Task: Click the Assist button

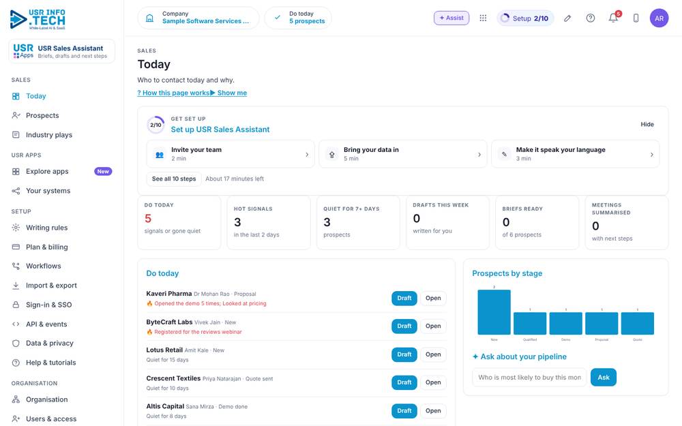Action: point(451,18)
